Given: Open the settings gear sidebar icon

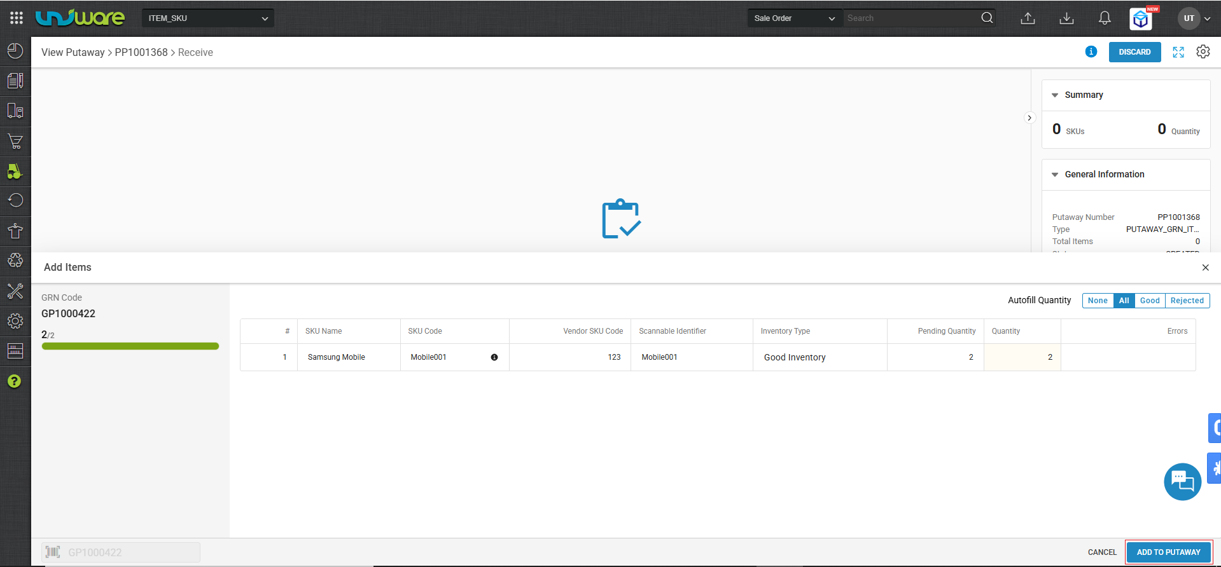Looking at the screenshot, I should point(15,321).
